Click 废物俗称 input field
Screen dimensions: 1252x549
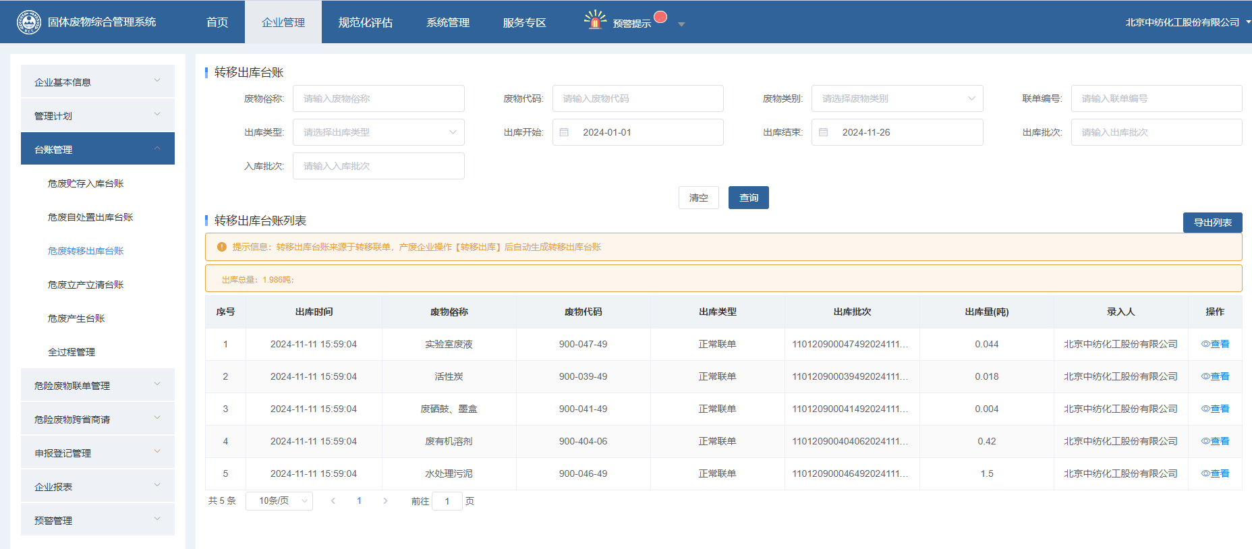[378, 98]
